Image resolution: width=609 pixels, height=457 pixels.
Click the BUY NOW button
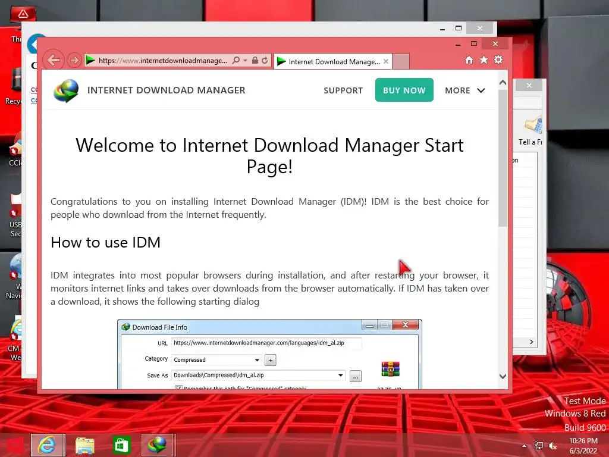[404, 90]
